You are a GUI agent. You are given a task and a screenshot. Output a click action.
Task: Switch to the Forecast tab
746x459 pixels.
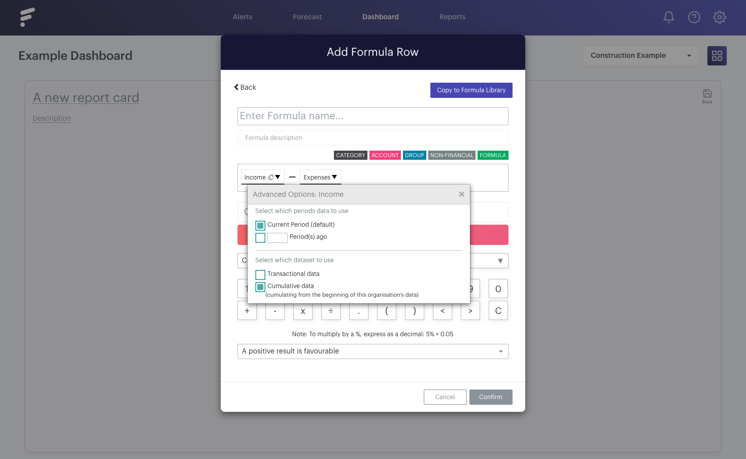point(307,17)
